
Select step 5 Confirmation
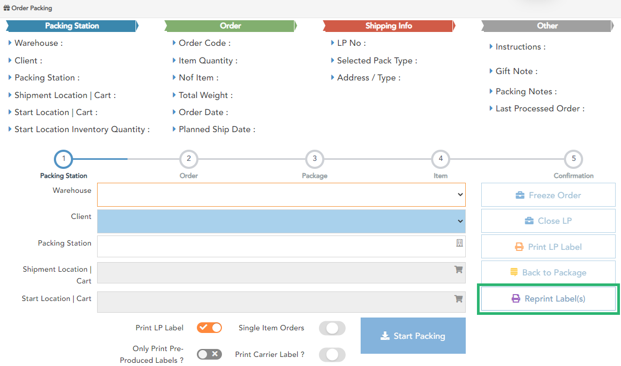(574, 159)
